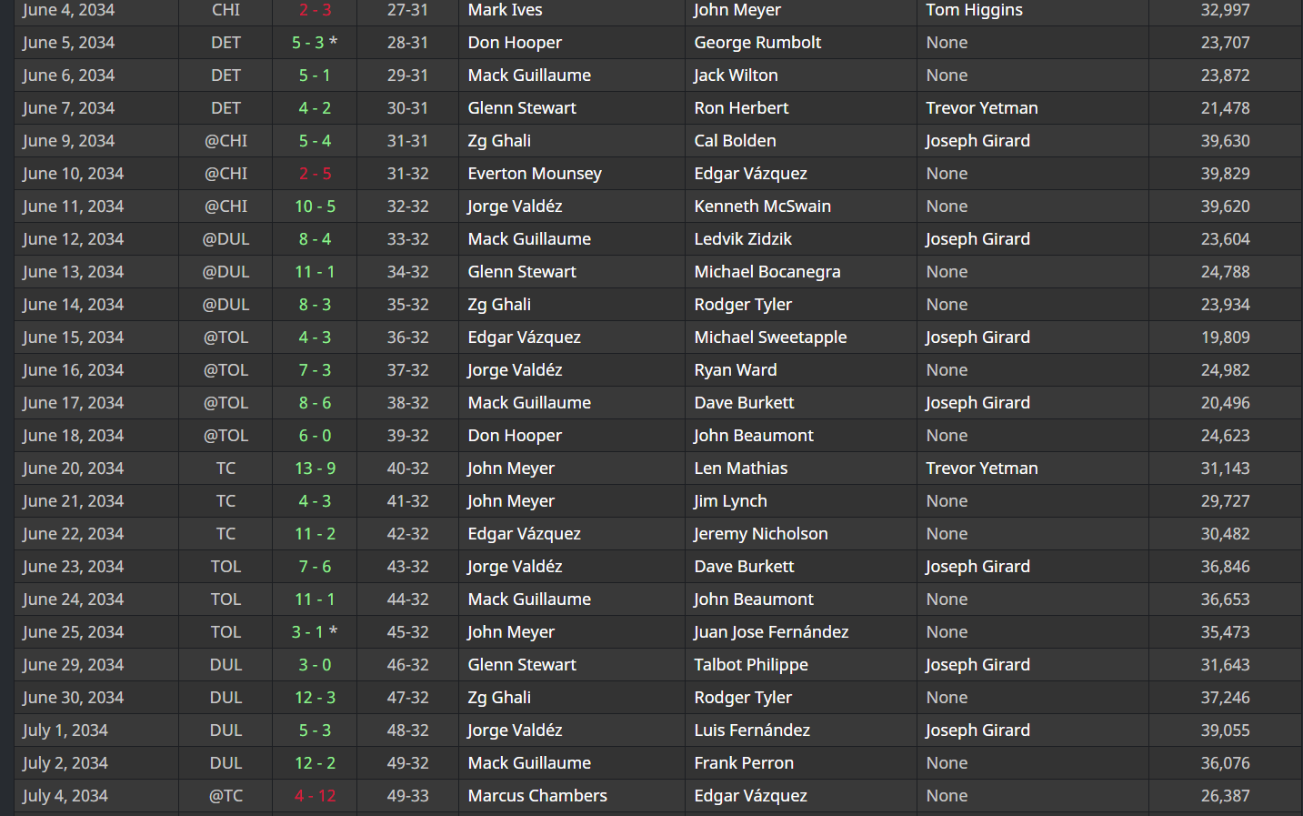The height and width of the screenshot is (816, 1303).
Task: Open the 3 - 1 * score
Action: (x=315, y=632)
